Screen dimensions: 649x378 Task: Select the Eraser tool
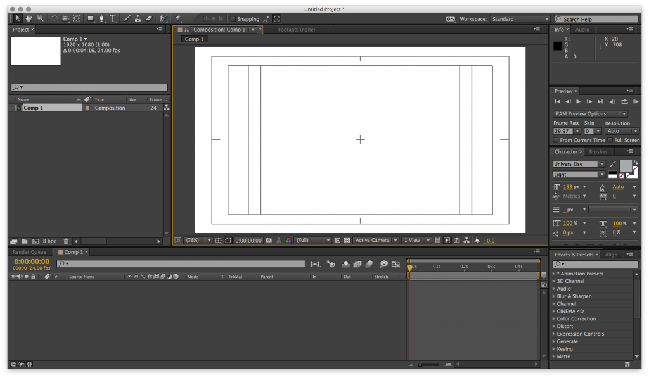coord(149,18)
